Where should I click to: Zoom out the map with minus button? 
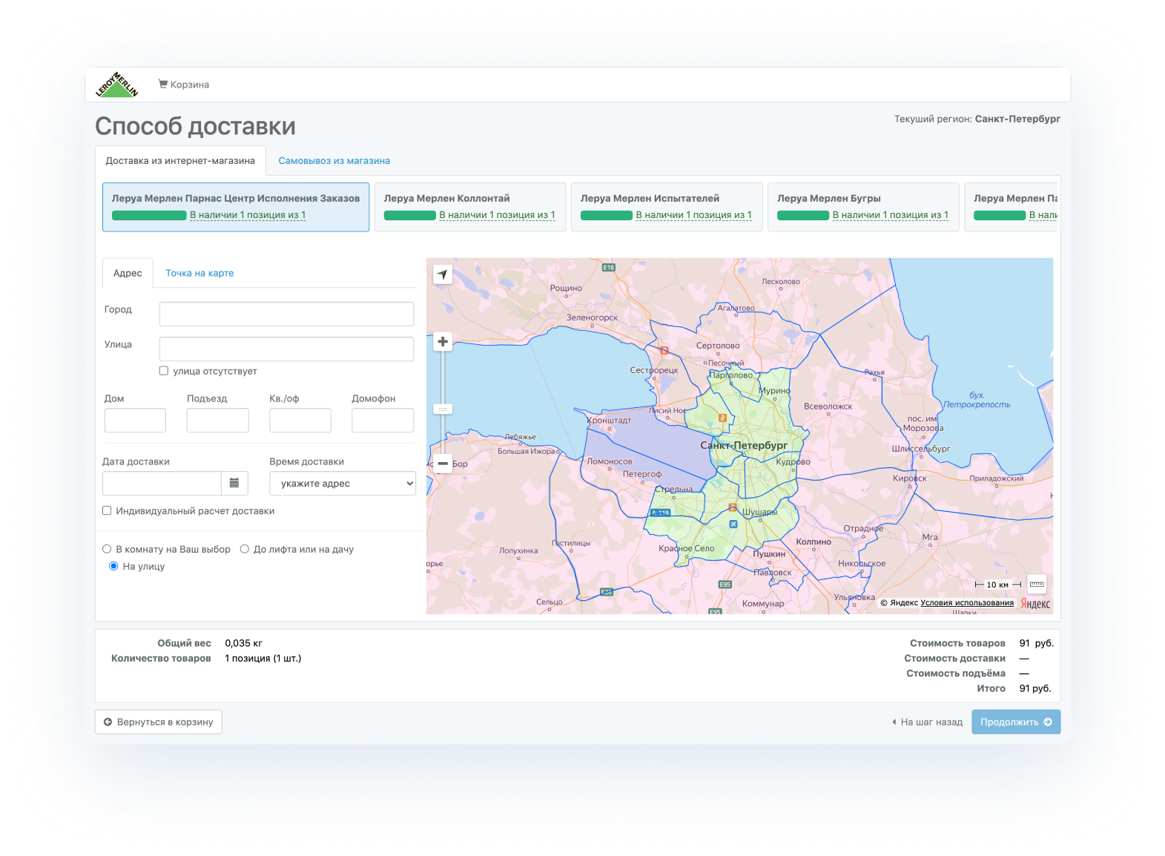click(443, 463)
